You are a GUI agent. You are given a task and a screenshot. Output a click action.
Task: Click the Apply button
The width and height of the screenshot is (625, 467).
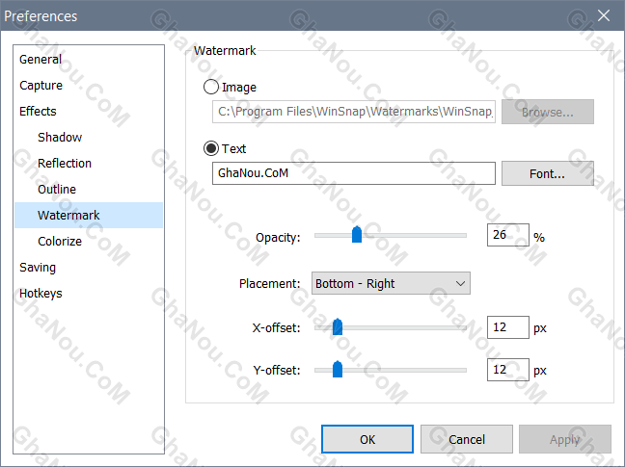(x=565, y=439)
